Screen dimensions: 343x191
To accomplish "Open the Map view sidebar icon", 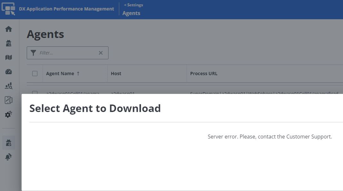I will [8, 57].
